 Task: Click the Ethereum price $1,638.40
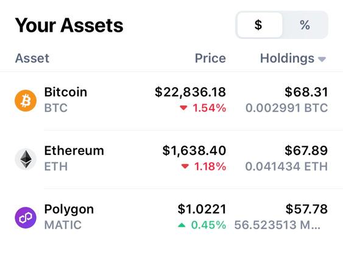coord(194,151)
